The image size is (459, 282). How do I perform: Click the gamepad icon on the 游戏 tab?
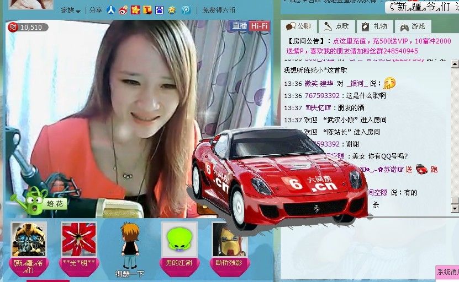pyautogui.click(x=404, y=27)
